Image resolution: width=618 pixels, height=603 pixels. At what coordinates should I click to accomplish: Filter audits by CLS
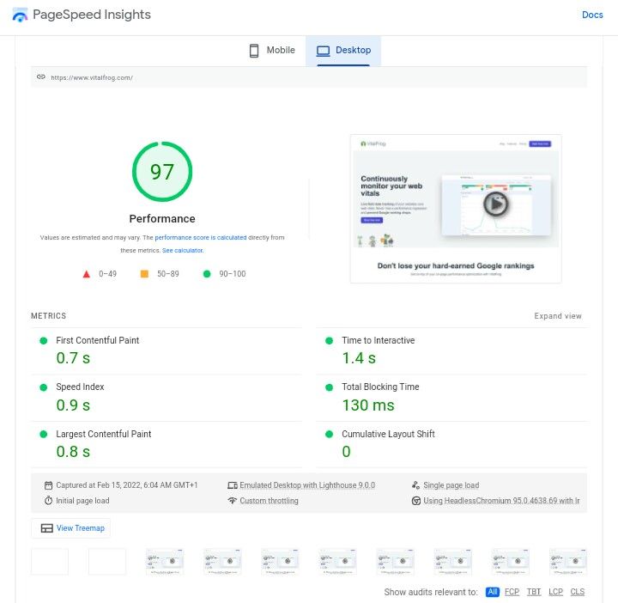(x=578, y=592)
